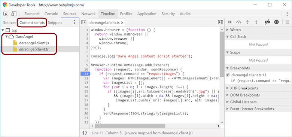Screen dimensions: 292x137
Task: Collapse the DareAngel tree node
Action: point(6,36)
